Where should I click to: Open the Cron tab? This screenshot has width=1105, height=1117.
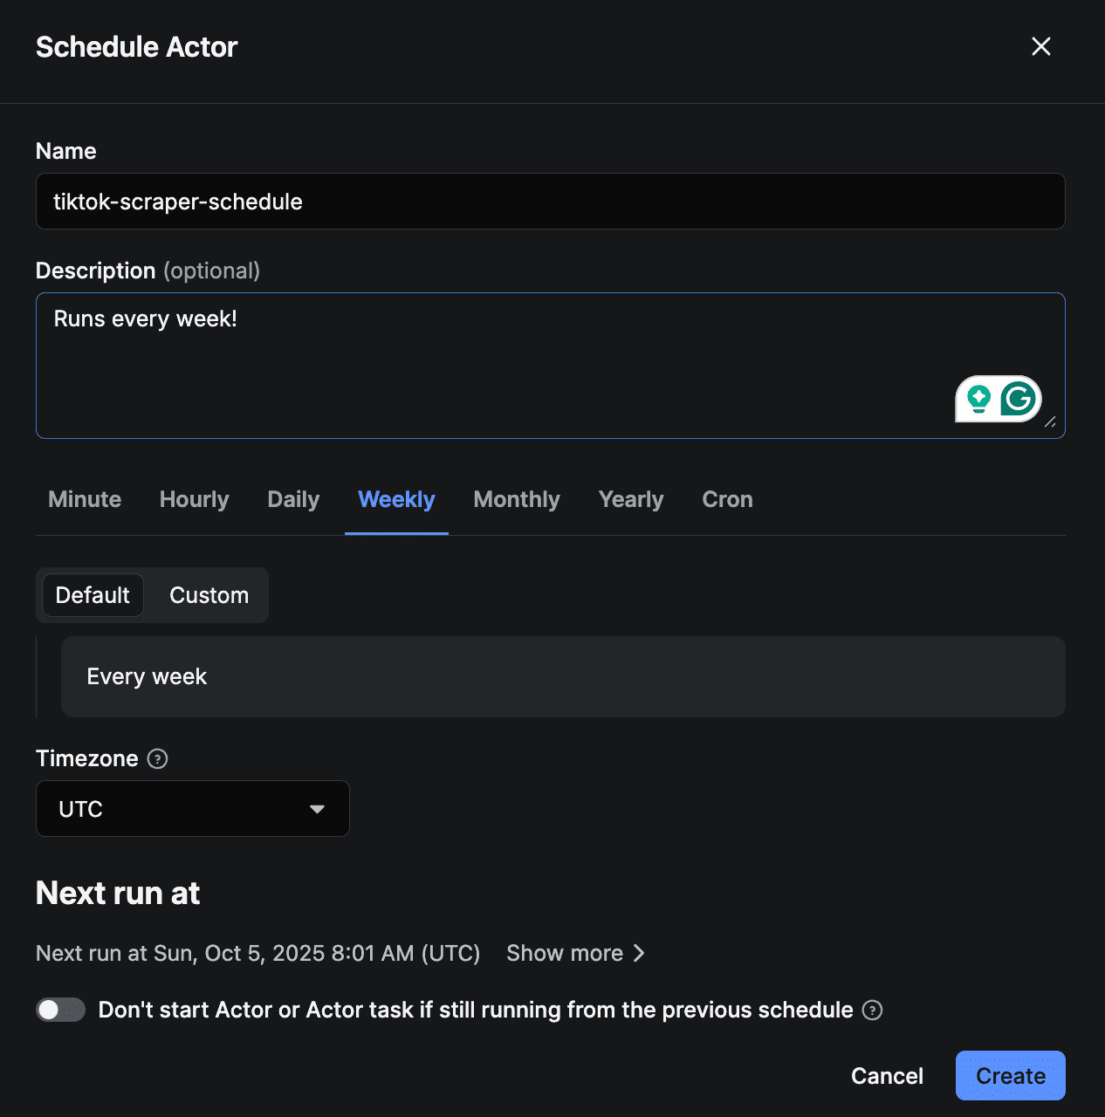click(x=726, y=499)
